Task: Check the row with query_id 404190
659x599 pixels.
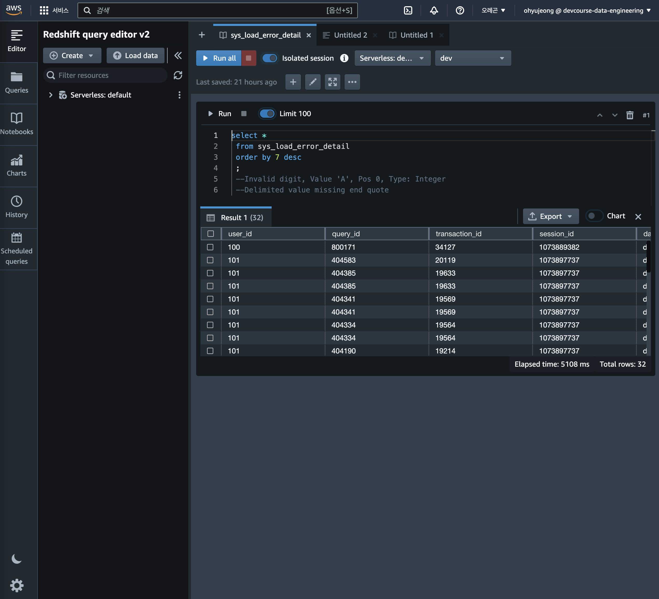Action: tap(210, 351)
